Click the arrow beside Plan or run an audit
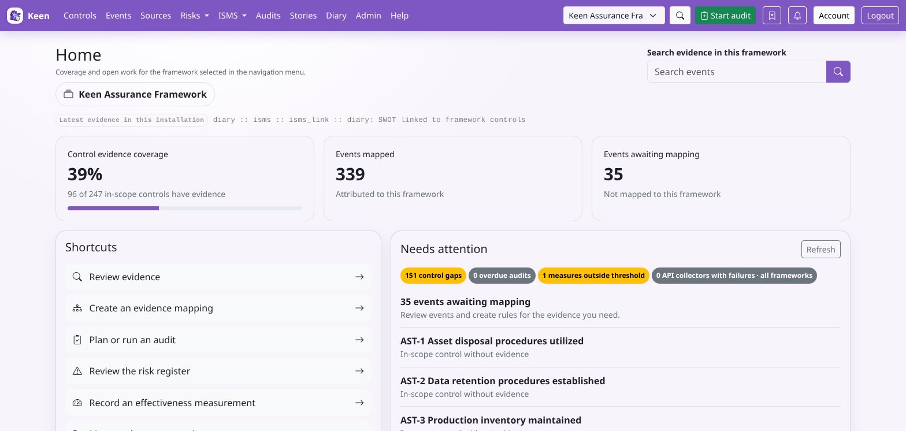Image resolution: width=906 pixels, height=431 pixels. click(x=359, y=340)
